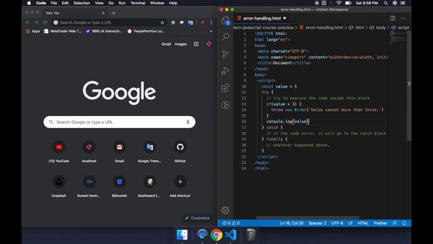Click the pink profile avatar on the Google page

click(x=209, y=44)
